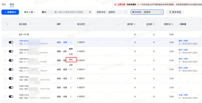Tick checkbox for unit 1766118137
Viewport: 202px width, 103px height.
click(x=5, y=69)
